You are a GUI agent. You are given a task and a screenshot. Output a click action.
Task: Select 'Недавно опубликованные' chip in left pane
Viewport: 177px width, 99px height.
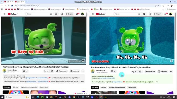coord(29,87)
